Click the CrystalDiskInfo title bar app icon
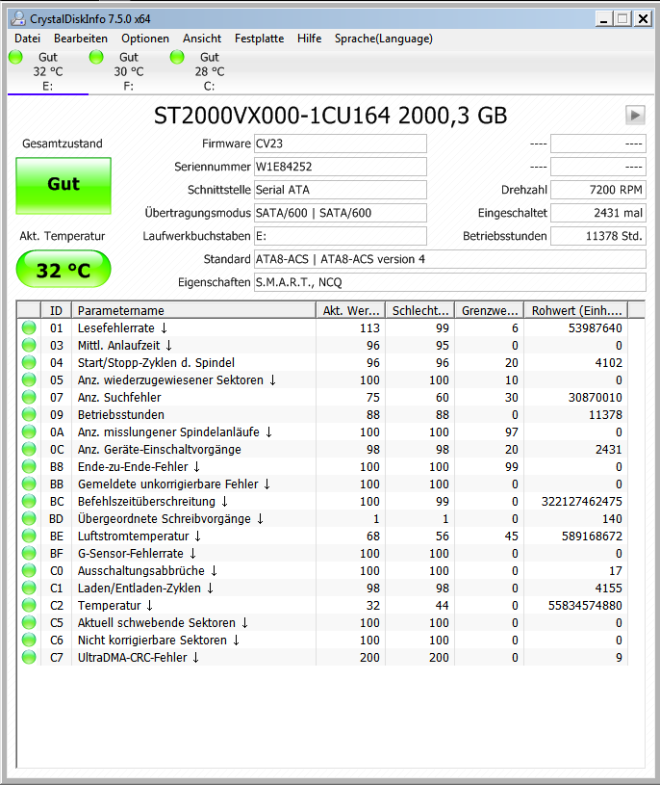Viewport: 660px width, 785px height. (18, 18)
